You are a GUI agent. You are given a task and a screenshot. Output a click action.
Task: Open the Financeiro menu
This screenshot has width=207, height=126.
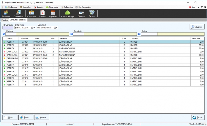52,7
